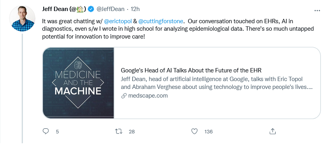334x144 pixels.
Task: Like the tweet with the heart icon
Action: coord(194,131)
